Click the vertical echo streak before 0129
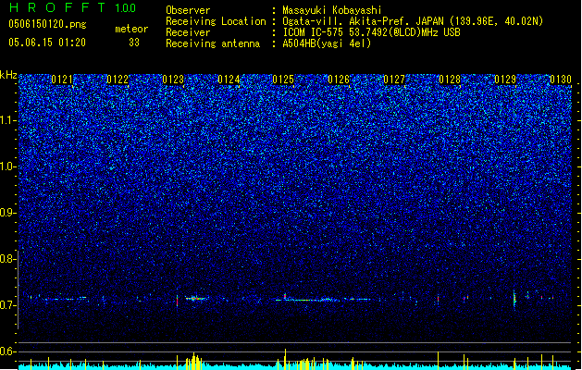The width and height of the screenshot is (582, 370). 514,299
